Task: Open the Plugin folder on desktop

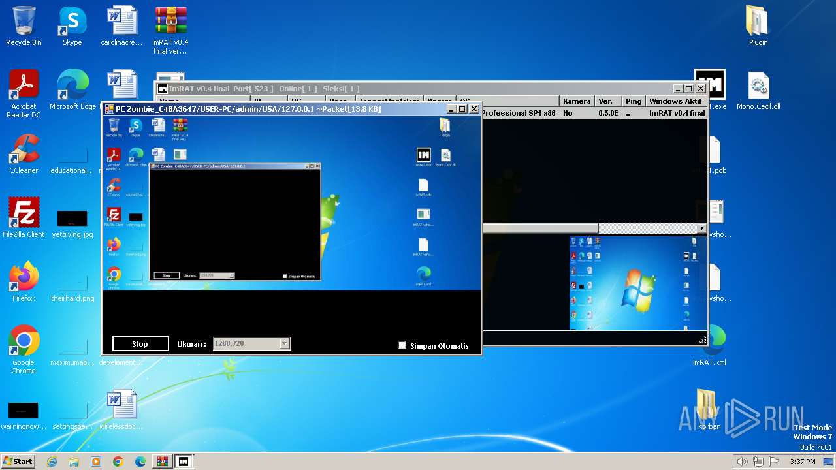Action: tap(758, 26)
